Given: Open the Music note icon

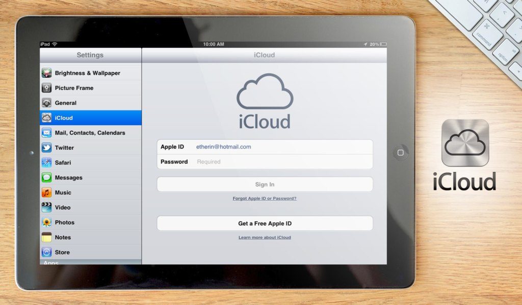Looking at the screenshot, I should click(47, 192).
